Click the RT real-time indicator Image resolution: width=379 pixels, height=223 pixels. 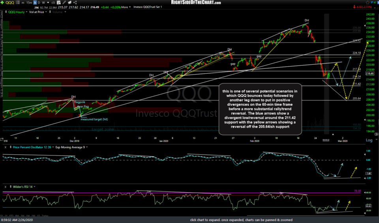(x=376, y=2)
